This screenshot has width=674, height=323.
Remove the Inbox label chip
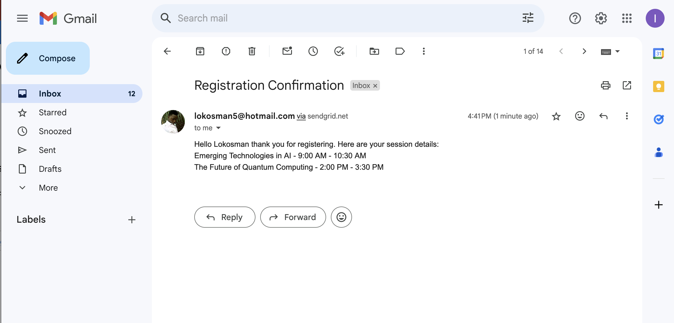coord(375,86)
